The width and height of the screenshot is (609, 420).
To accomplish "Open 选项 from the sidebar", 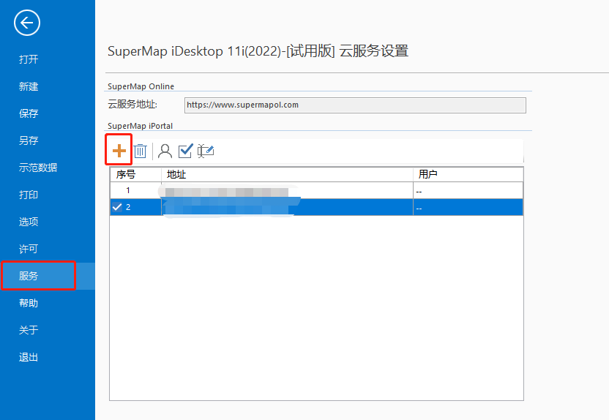I will click(x=29, y=222).
